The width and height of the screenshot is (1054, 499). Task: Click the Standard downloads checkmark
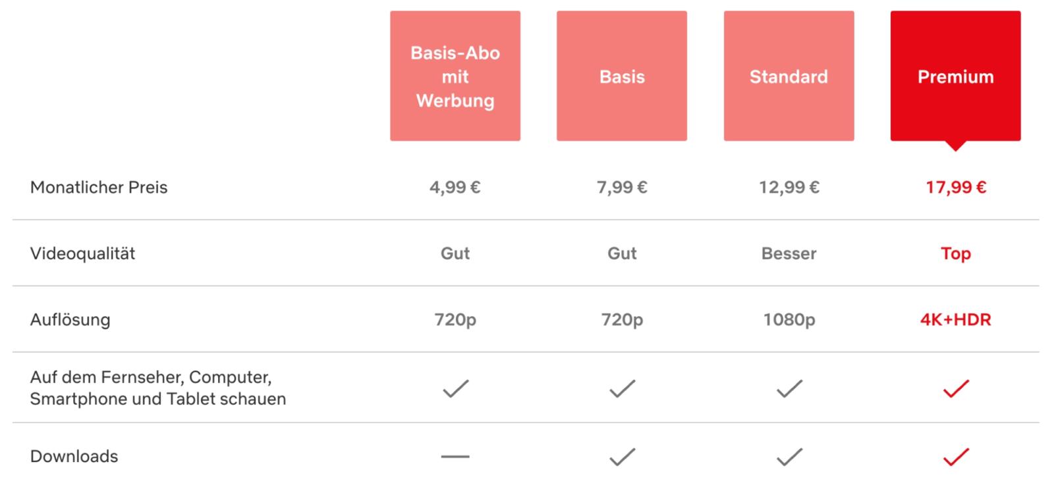(x=789, y=456)
